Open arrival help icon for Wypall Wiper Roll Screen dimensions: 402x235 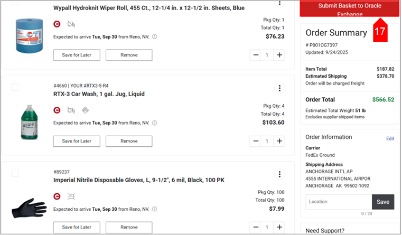(x=155, y=36)
